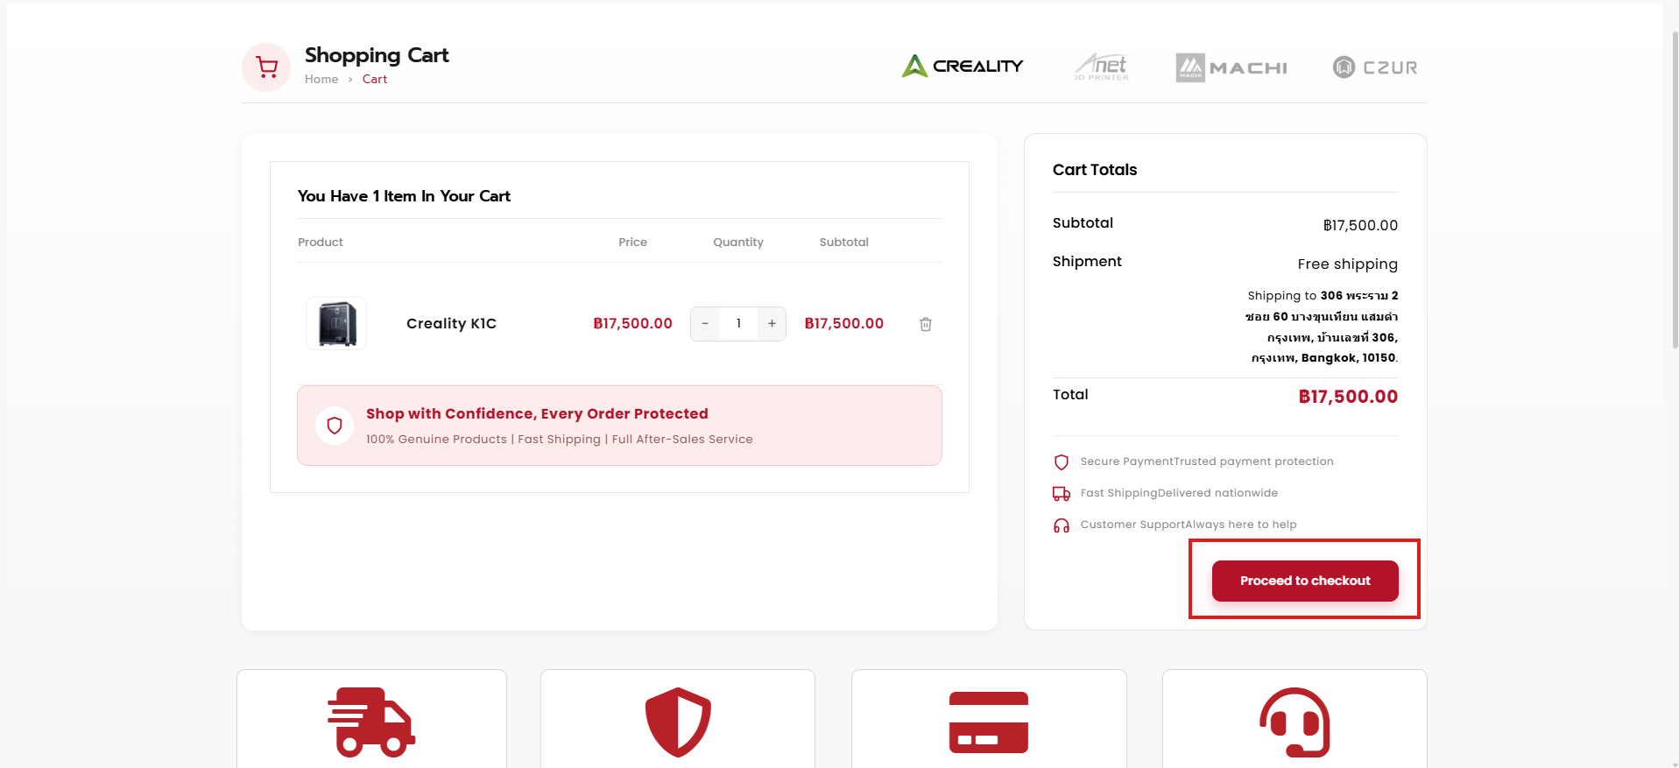This screenshot has width=1679, height=768.
Task: Open the Machi brand logo
Action: 1231,67
